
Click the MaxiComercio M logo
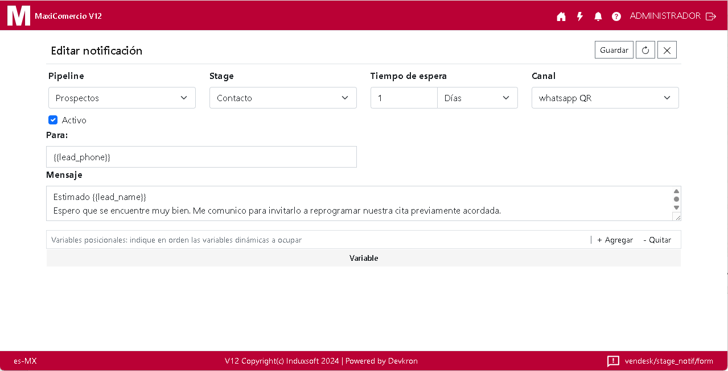click(x=18, y=15)
